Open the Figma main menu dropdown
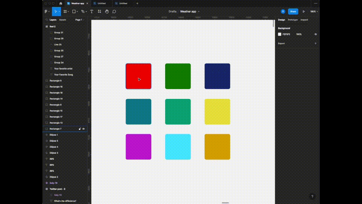Viewport: 362px width, 204px height. [x=46, y=12]
